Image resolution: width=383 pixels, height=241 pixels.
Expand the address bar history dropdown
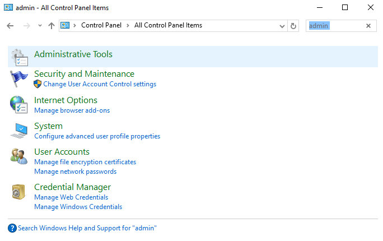click(282, 26)
